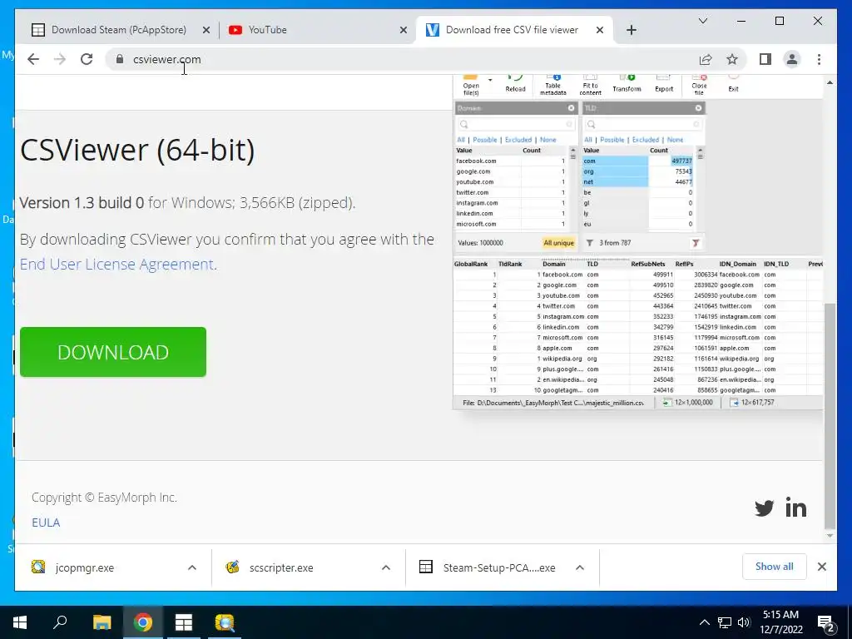Share this page icon in address bar
This screenshot has height=639, width=852.
click(x=706, y=59)
